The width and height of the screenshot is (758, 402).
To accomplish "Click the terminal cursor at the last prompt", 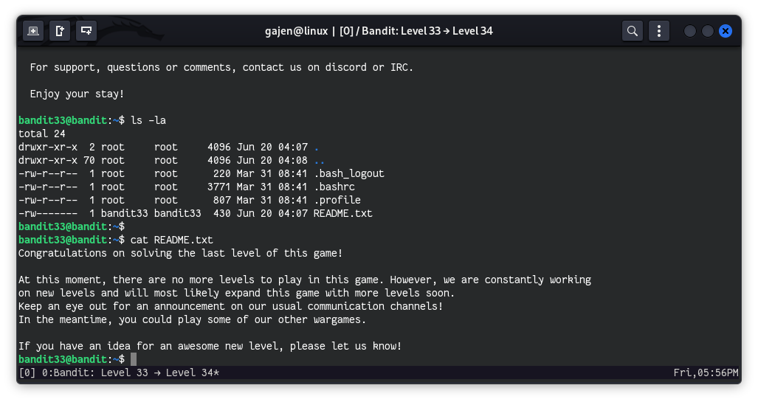I will (x=134, y=359).
